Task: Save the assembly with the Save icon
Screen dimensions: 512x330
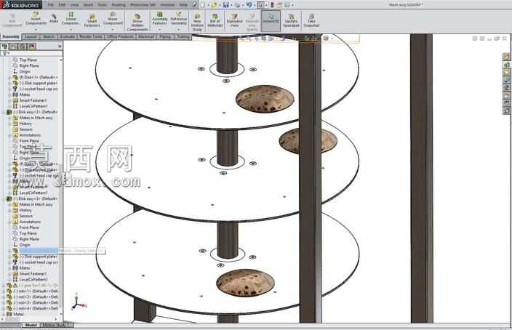Action: tap(226, 5)
